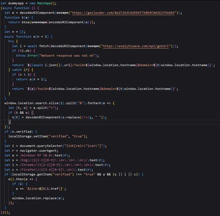Image resolution: width=220 pixels, height=216 pixels.
Task: Click the 'Windows NT 10.0' regex
Action: pyautogui.click(x=36, y=155)
